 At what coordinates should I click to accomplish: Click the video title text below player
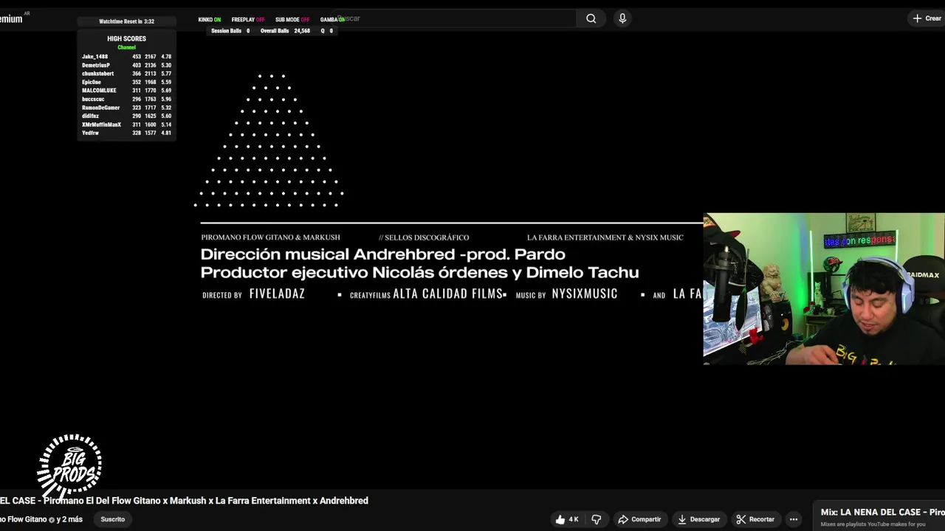pos(184,501)
